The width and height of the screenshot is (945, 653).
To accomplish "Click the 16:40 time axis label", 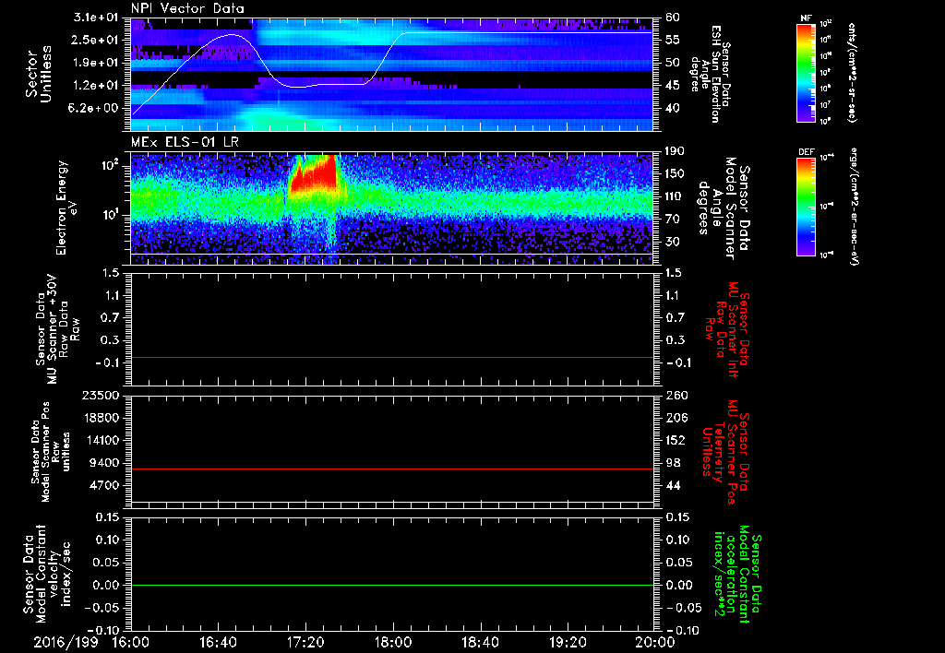I will click(x=218, y=642).
